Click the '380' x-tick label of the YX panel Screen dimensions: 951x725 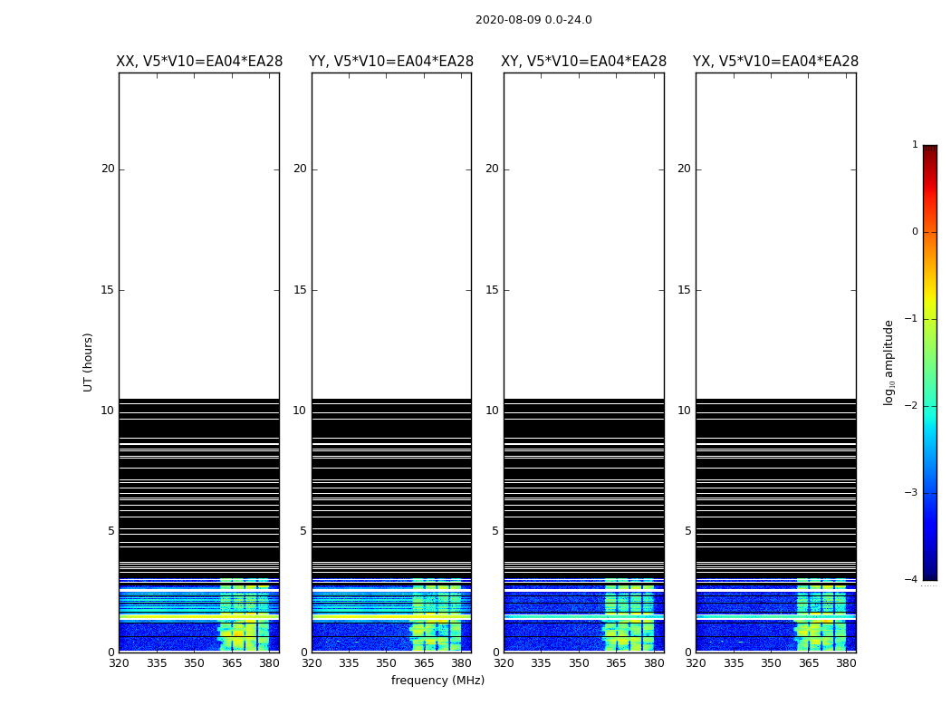(846, 663)
